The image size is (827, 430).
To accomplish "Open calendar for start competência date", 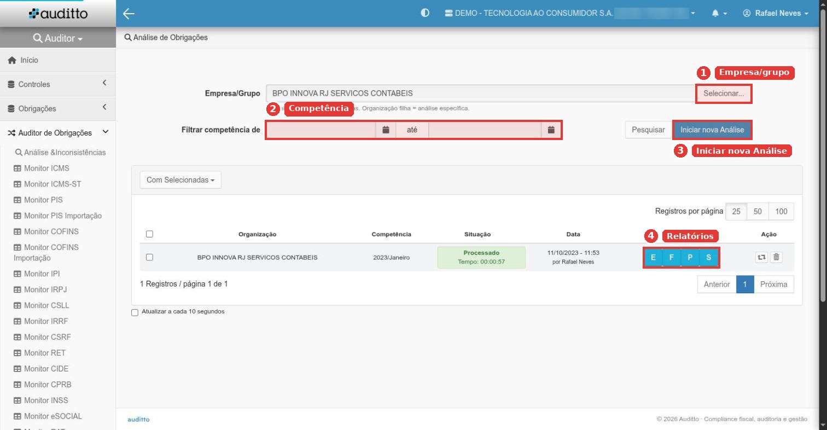I will pyautogui.click(x=386, y=130).
